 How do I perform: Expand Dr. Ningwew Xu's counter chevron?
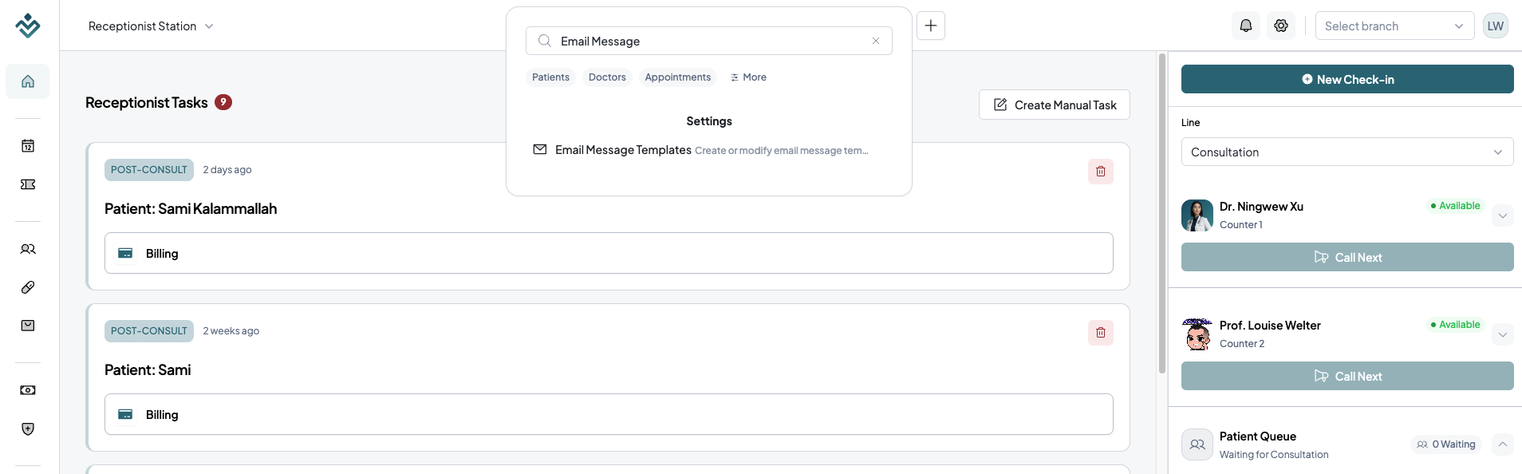click(x=1503, y=215)
